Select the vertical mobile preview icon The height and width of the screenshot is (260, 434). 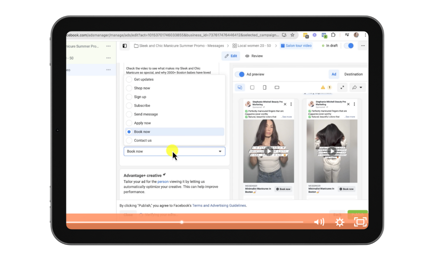pos(265,87)
